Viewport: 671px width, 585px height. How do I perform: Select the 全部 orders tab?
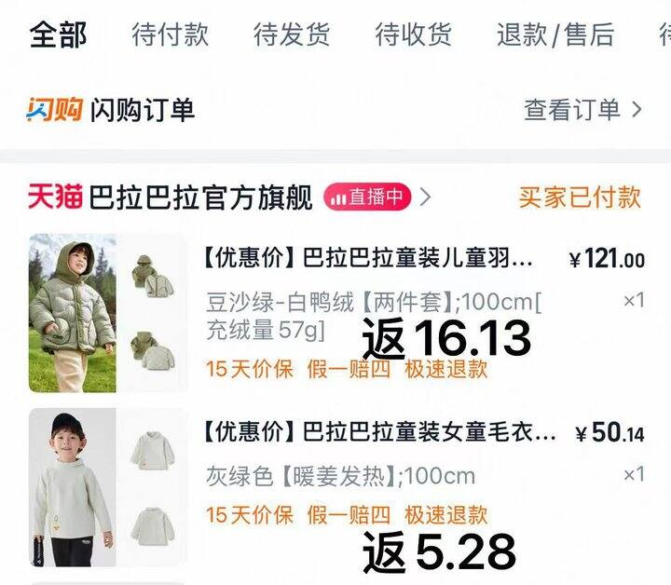58,34
